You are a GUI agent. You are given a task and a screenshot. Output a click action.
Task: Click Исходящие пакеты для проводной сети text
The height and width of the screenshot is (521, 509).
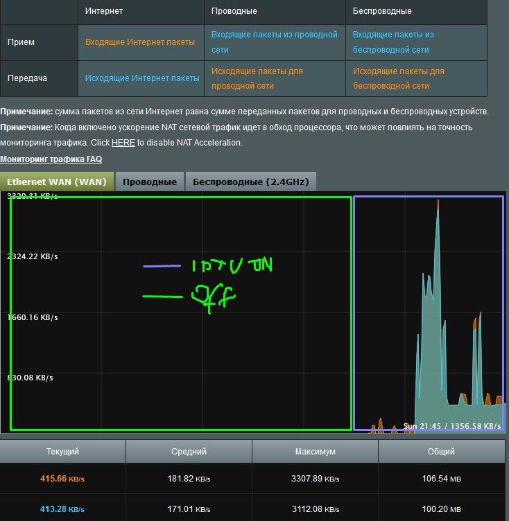tap(257, 78)
